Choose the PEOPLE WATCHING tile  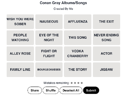click(x=20, y=38)
